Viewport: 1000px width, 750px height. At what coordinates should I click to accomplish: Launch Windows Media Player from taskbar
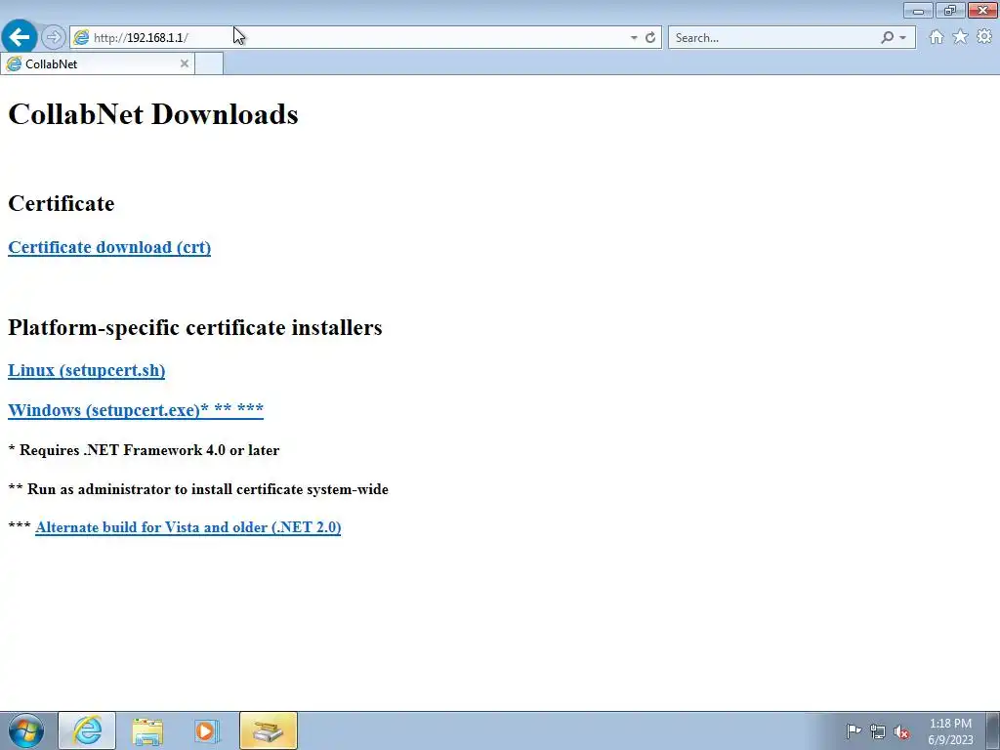[x=207, y=730]
